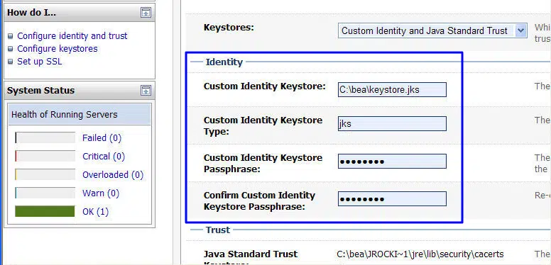The image size is (551, 265).
Task: Open the Configure keystores help link
Action: pos(58,49)
